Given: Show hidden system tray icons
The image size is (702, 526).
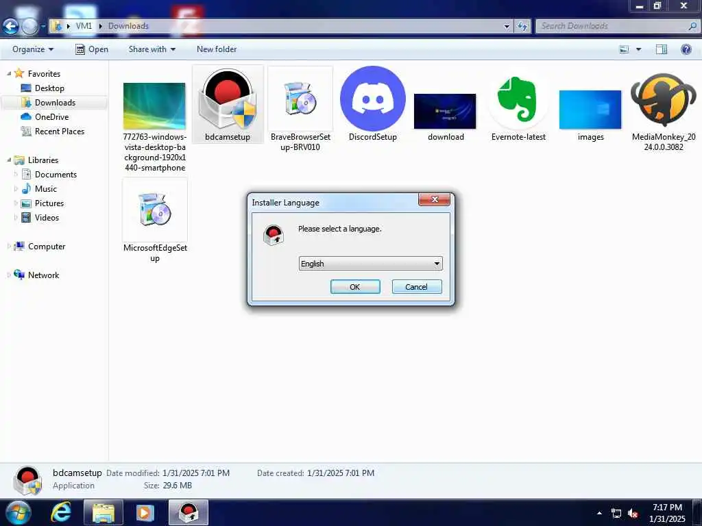Looking at the screenshot, I should tap(599, 513).
